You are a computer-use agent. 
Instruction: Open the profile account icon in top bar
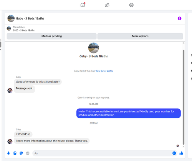[x=131, y=5]
